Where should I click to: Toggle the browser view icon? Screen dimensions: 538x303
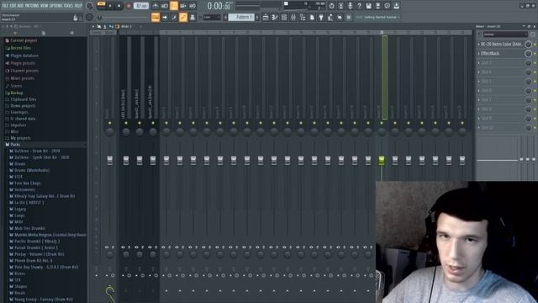(x=303, y=17)
